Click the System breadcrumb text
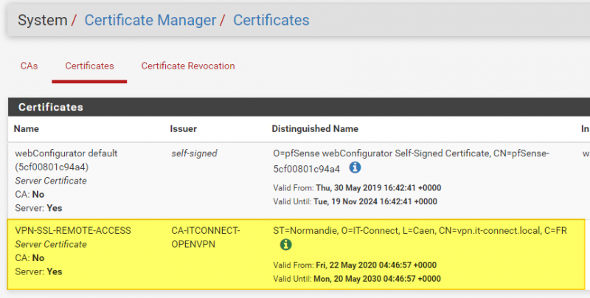The image size is (590, 298). click(x=42, y=20)
